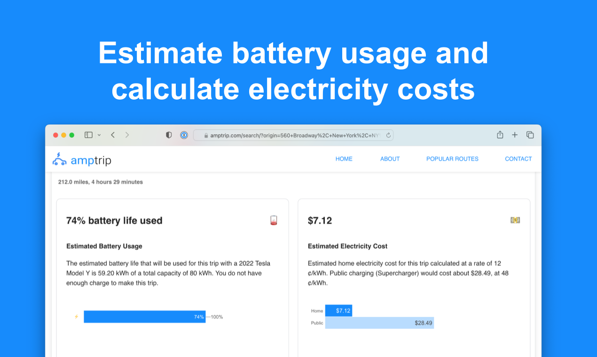
Task: Go forward with the right arrow
Action: point(127,135)
